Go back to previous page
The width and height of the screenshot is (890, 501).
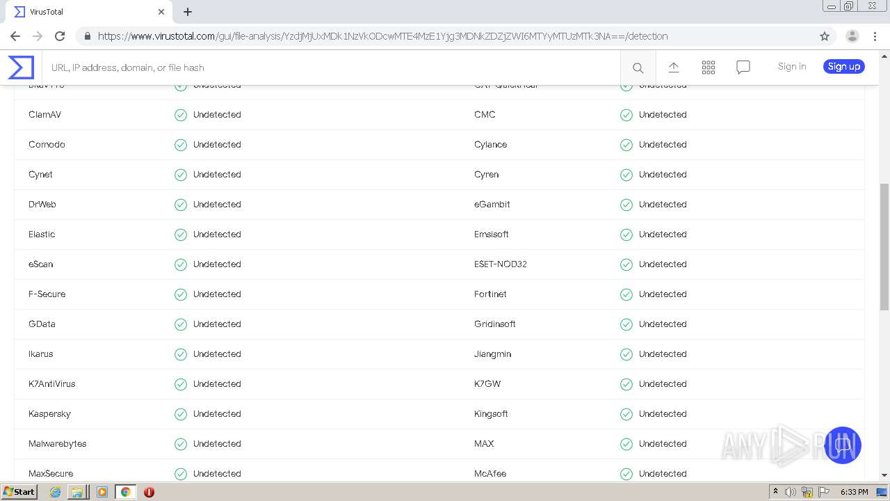tap(15, 36)
